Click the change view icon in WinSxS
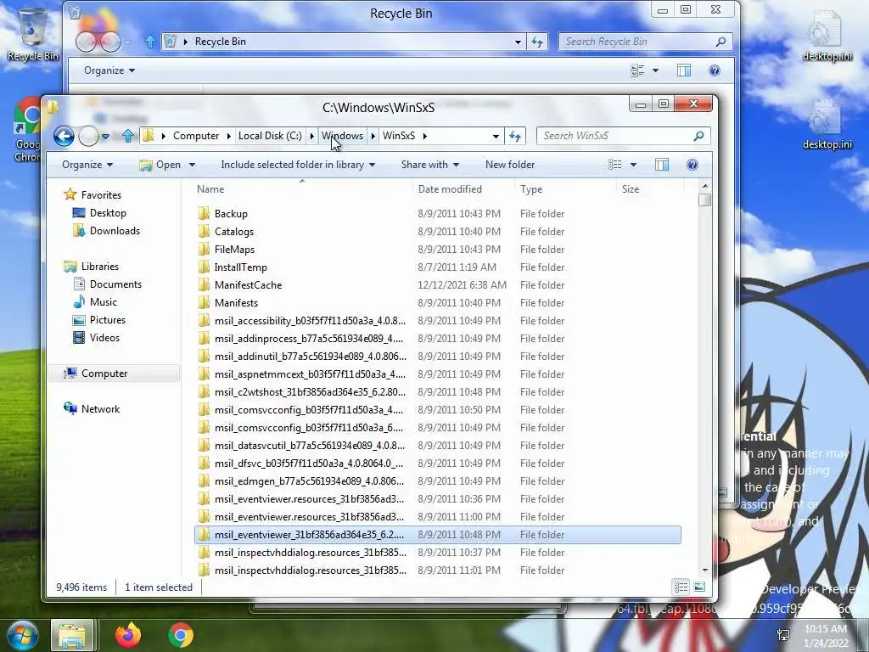Screen dimensions: 869x652 [x=615, y=165]
